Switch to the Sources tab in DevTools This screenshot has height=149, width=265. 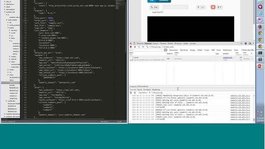(156, 43)
